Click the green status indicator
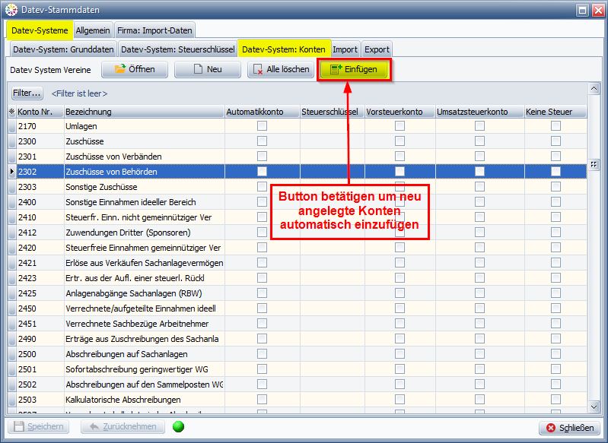This screenshot has height=443, width=608. coord(178,427)
